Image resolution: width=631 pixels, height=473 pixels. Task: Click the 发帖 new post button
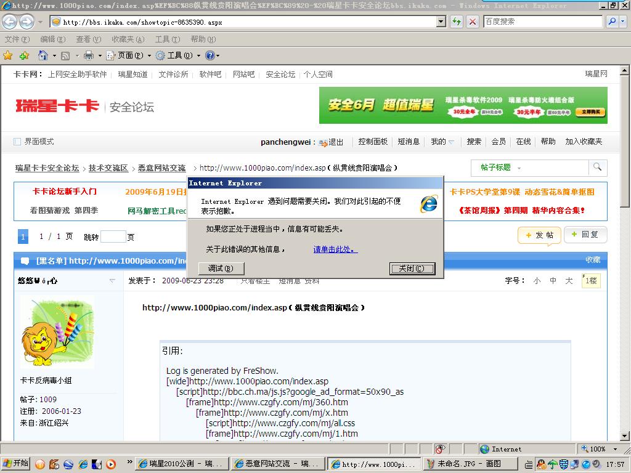pyautogui.click(x=539, y=235)
